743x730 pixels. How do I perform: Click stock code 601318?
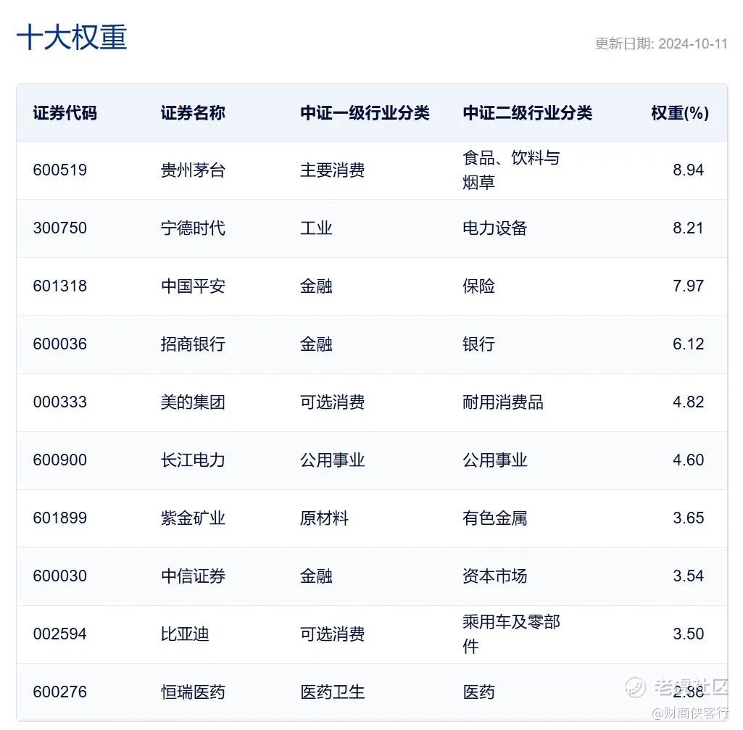coord(60,286)
